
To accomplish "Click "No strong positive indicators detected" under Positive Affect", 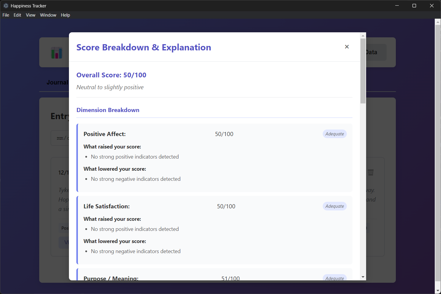I will pos(135,157).
